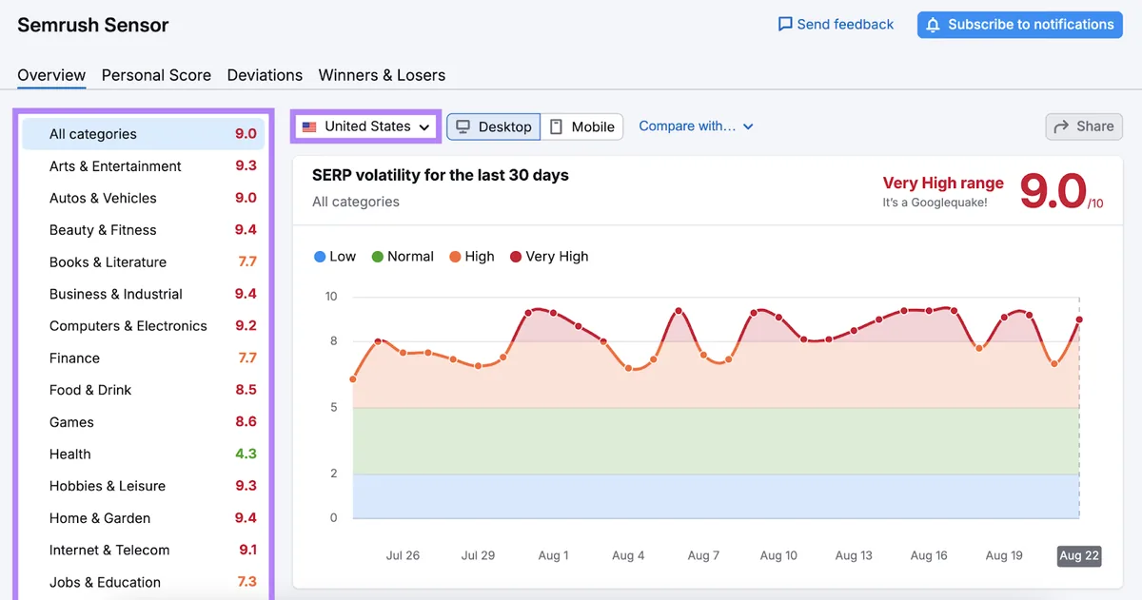Click the Aug 10 axis label
1142x600 pixels.
[x=778, y=555]
